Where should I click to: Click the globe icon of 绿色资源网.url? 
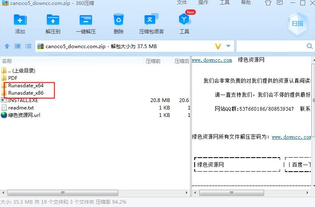point(4,115)
